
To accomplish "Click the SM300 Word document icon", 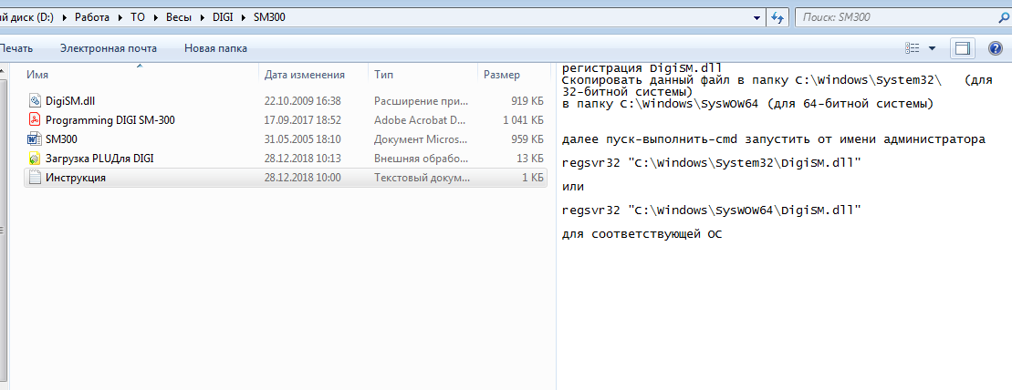I will (x=35, y=139).
